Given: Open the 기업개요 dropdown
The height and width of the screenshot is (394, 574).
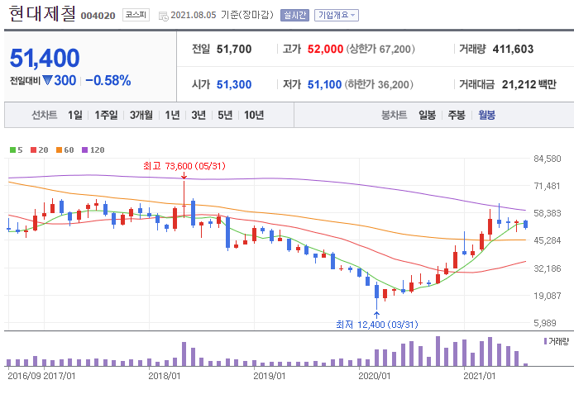Looking at the screenshot, I should click(x=336, y=16).
